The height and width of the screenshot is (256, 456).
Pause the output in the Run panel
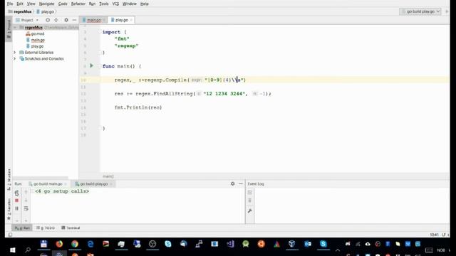(16, 208)
